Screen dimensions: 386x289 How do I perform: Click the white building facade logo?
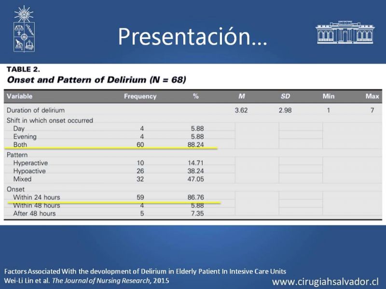pos(345,32)
